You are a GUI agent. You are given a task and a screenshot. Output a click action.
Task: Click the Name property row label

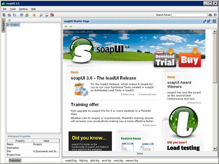[10, 145]
